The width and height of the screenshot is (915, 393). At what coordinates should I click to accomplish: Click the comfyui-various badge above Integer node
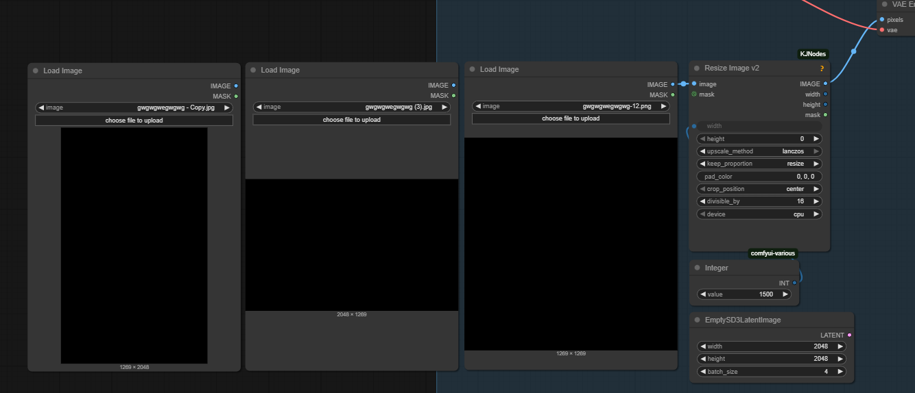[773, 253]
